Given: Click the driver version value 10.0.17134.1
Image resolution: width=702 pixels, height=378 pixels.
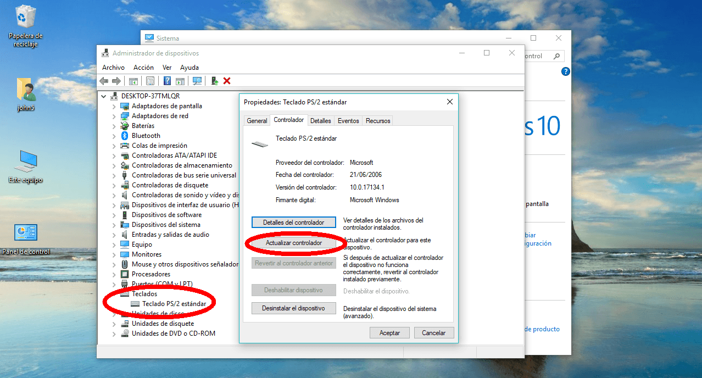Looking at the screenshot, I should pos(367,187).
